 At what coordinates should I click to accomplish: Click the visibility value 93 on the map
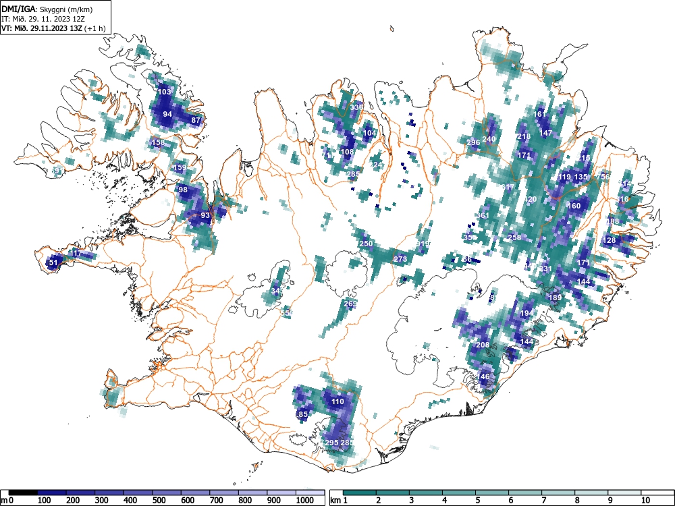[205, 216]
